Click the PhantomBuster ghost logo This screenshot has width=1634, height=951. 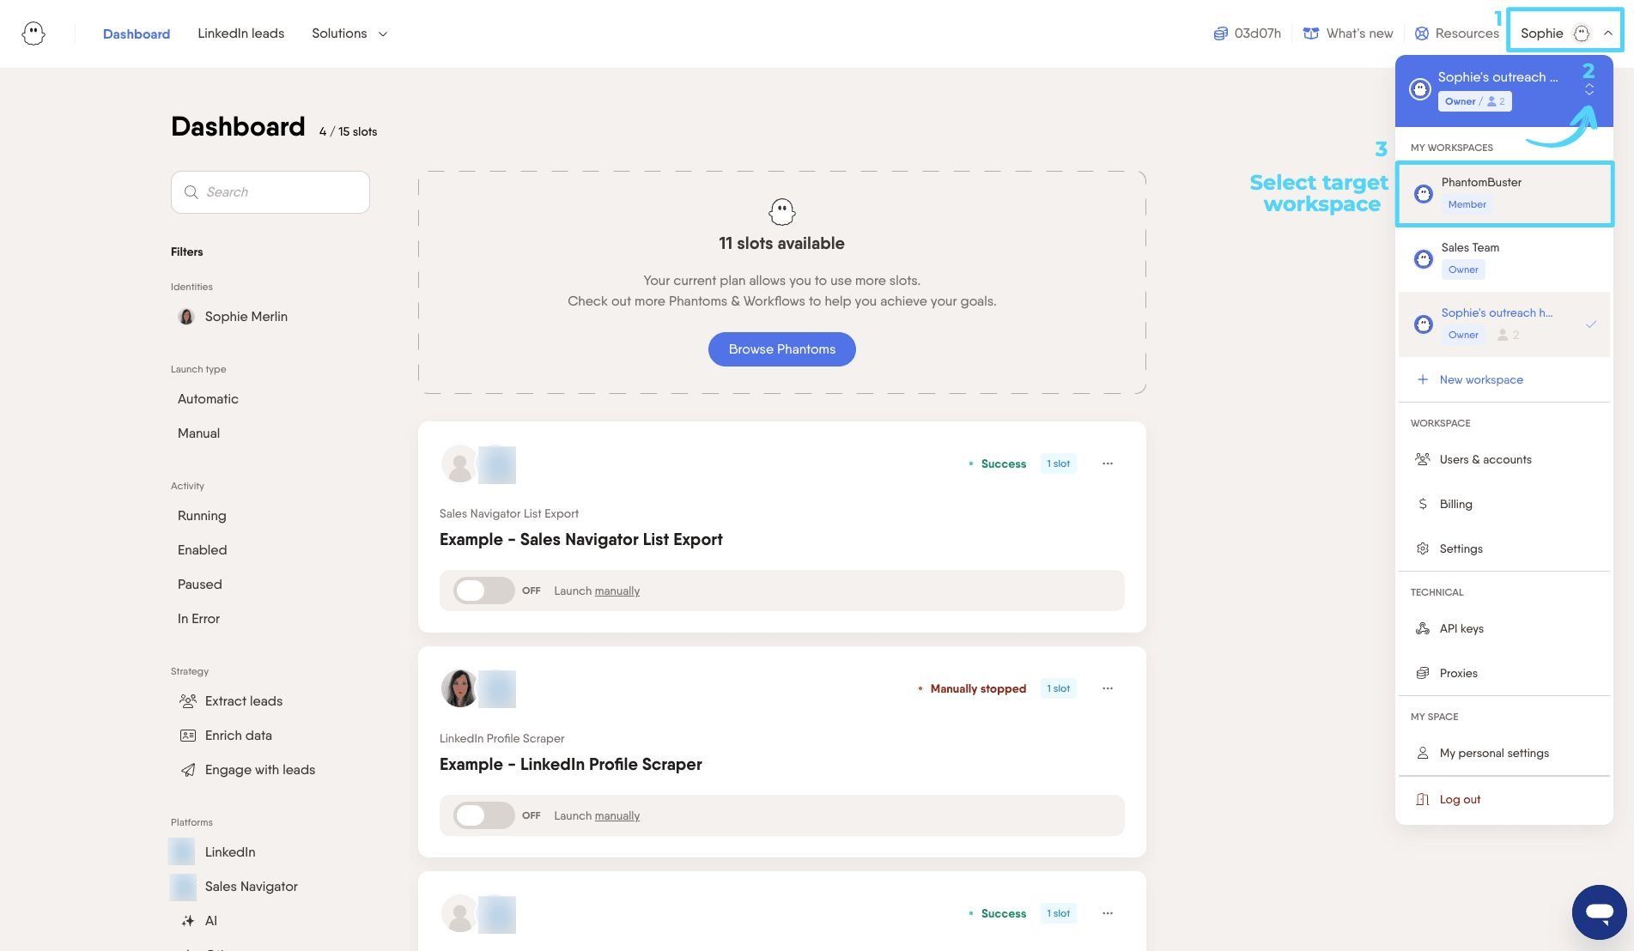33,33
